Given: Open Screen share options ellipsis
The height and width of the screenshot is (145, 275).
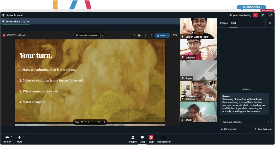Looking at the screenshot, I should tap(28, 21).
